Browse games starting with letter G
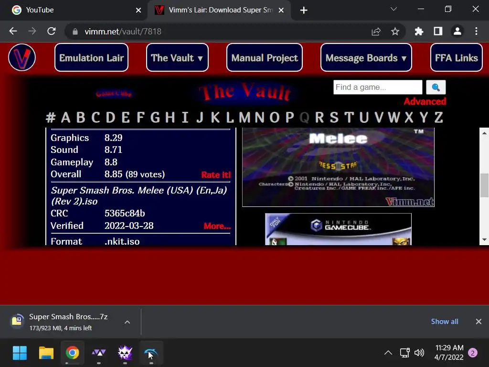 (155, 118)
